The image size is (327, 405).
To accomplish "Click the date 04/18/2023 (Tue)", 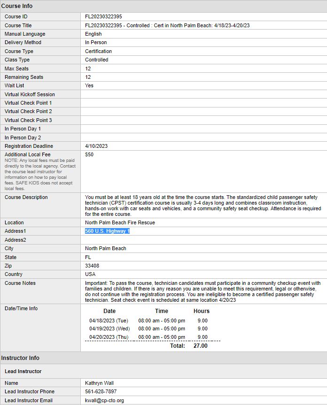I will point(109,321).
